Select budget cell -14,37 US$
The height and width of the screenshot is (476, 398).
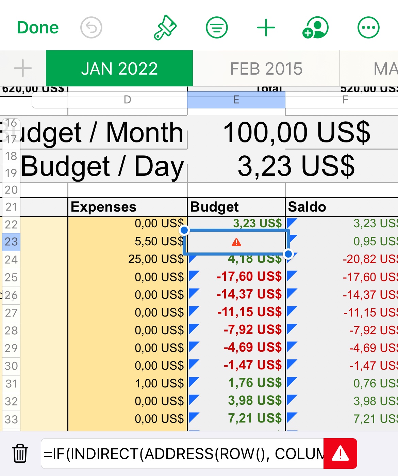coord(236,295)
